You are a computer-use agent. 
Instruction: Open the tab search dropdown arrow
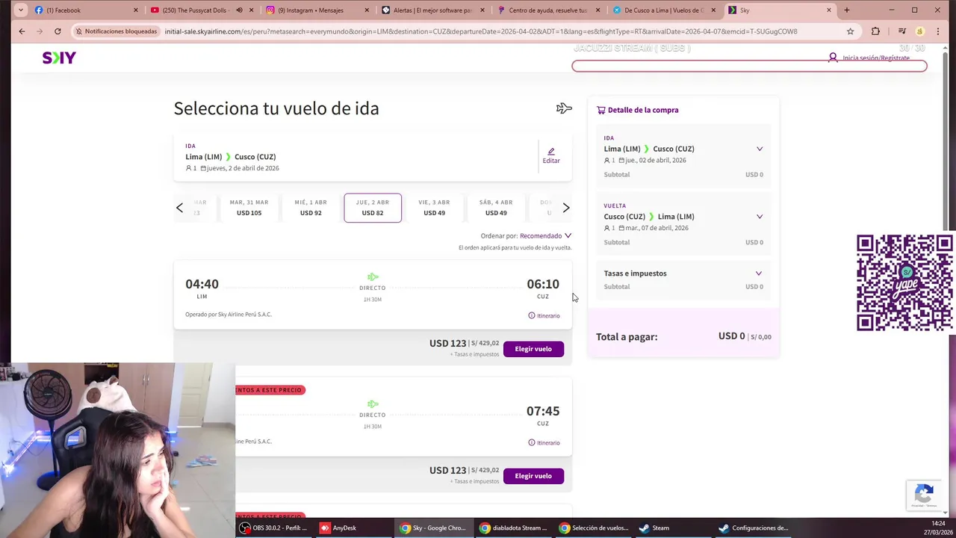[19, 10]
